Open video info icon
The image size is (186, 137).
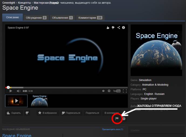click(123, 28)
